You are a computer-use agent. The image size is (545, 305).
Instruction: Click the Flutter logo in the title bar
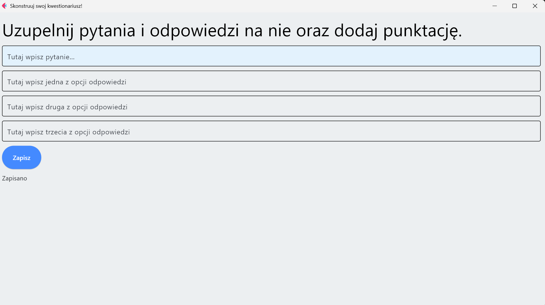click(4, 6)
